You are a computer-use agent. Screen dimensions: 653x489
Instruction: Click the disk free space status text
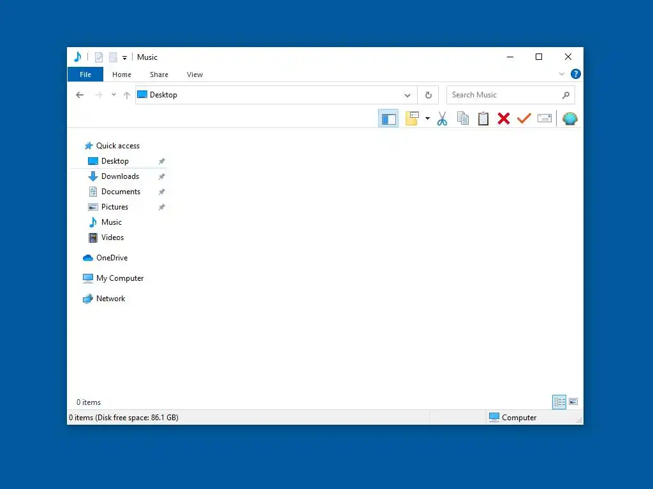click(x=124, y=418)
